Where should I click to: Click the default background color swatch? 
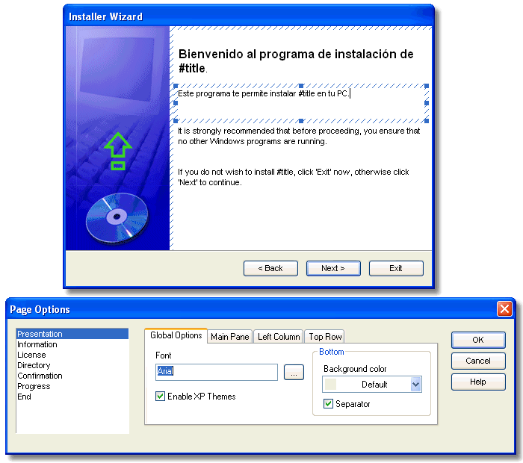tap(330, 385)
